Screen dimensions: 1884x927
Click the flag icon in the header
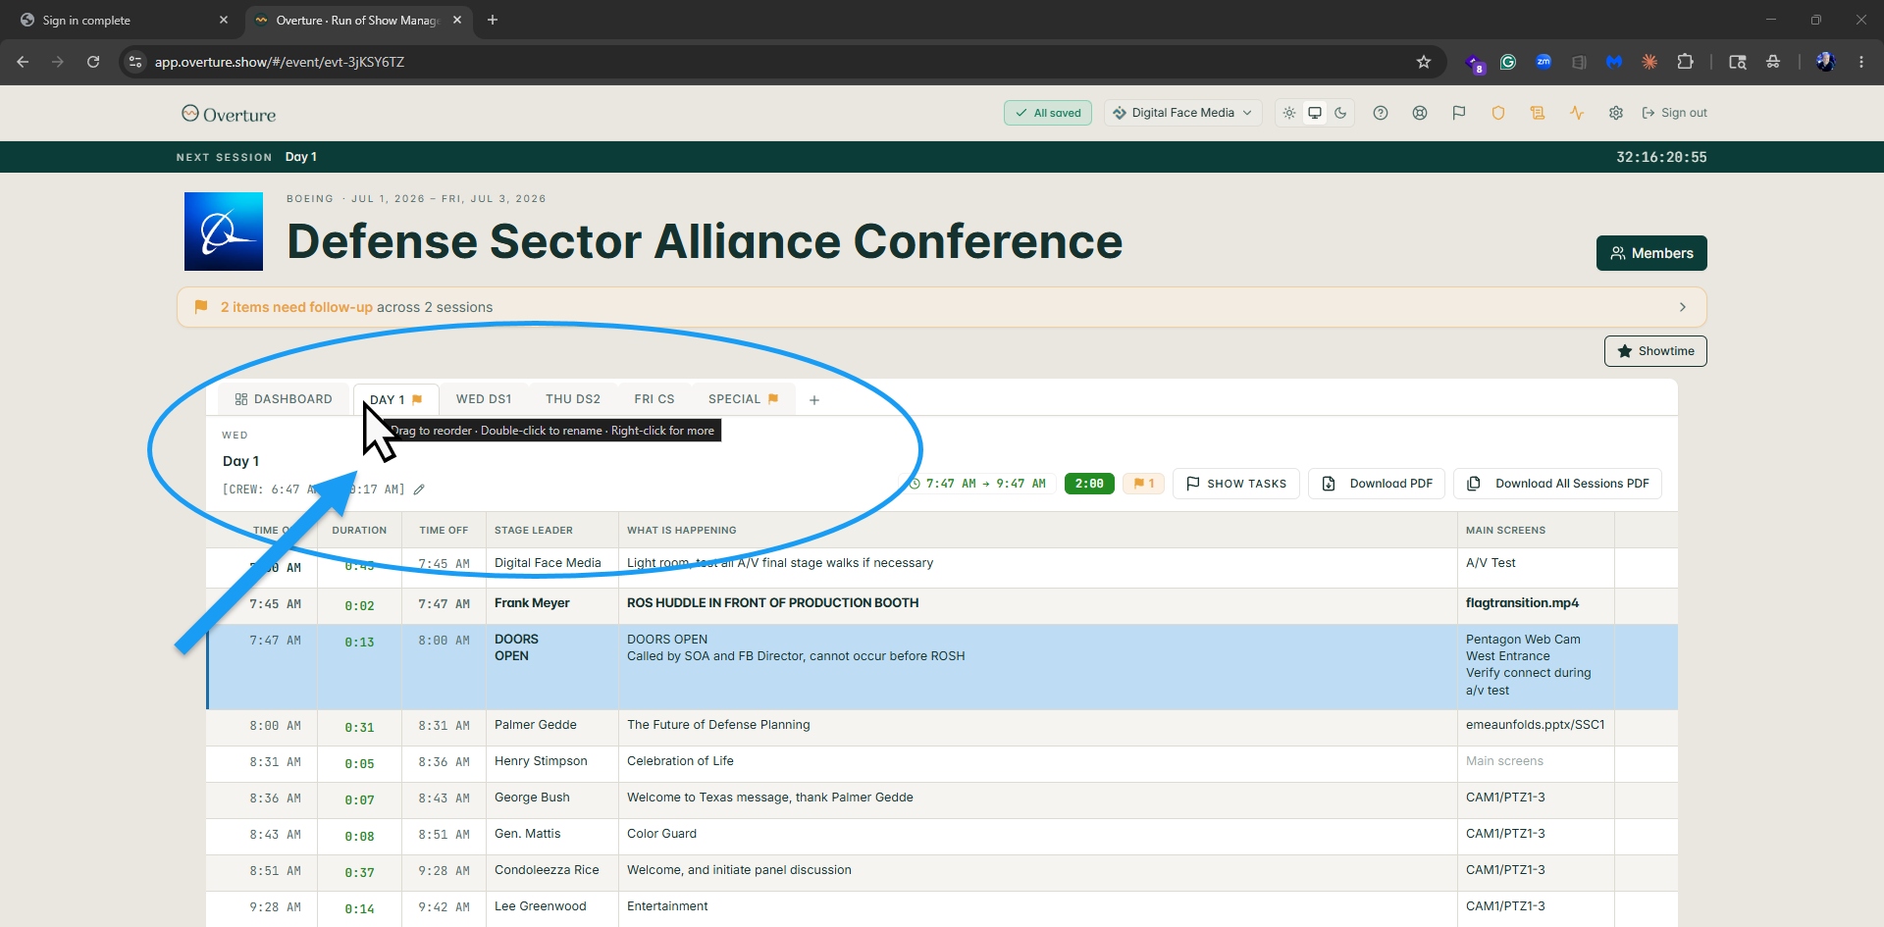pyautogui.click(x=1459, y=113)
